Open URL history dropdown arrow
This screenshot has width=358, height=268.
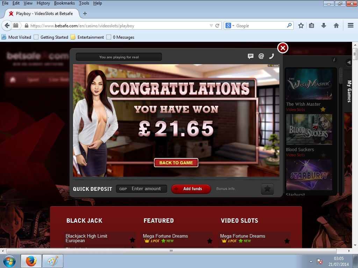pyautogui.click(x=211, y=25)
